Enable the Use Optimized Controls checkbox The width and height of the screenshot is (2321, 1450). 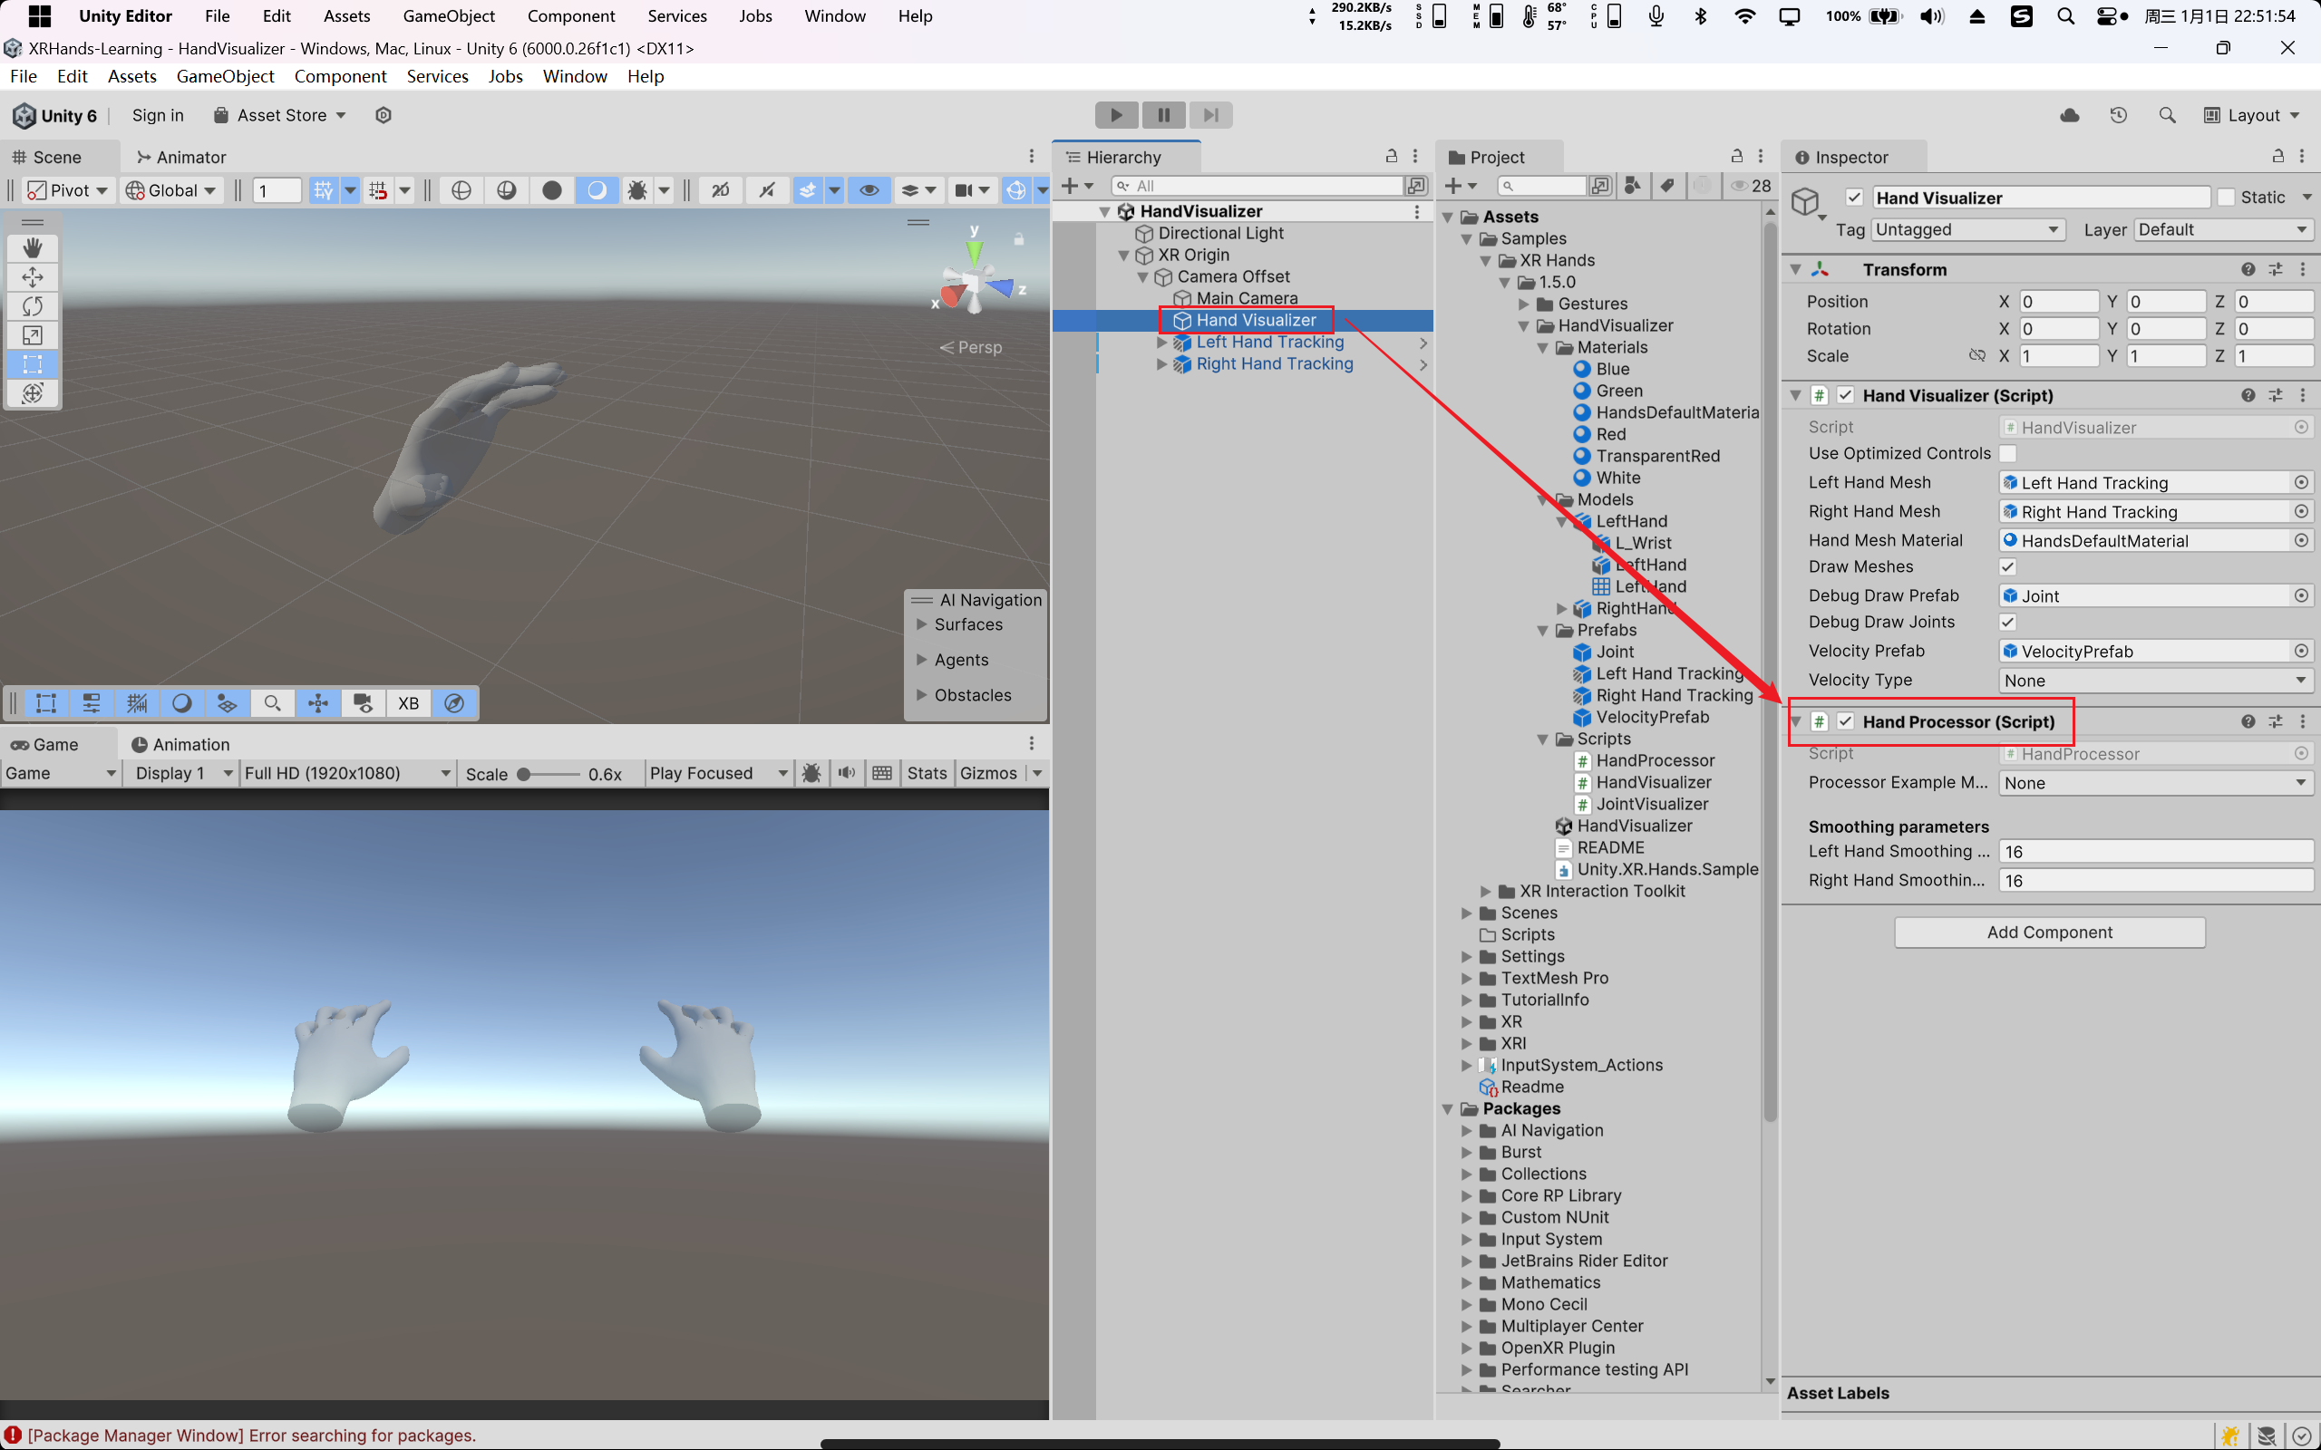click(x=2007, y=454)
